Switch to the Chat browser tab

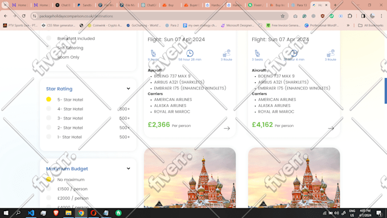[63, 5]
